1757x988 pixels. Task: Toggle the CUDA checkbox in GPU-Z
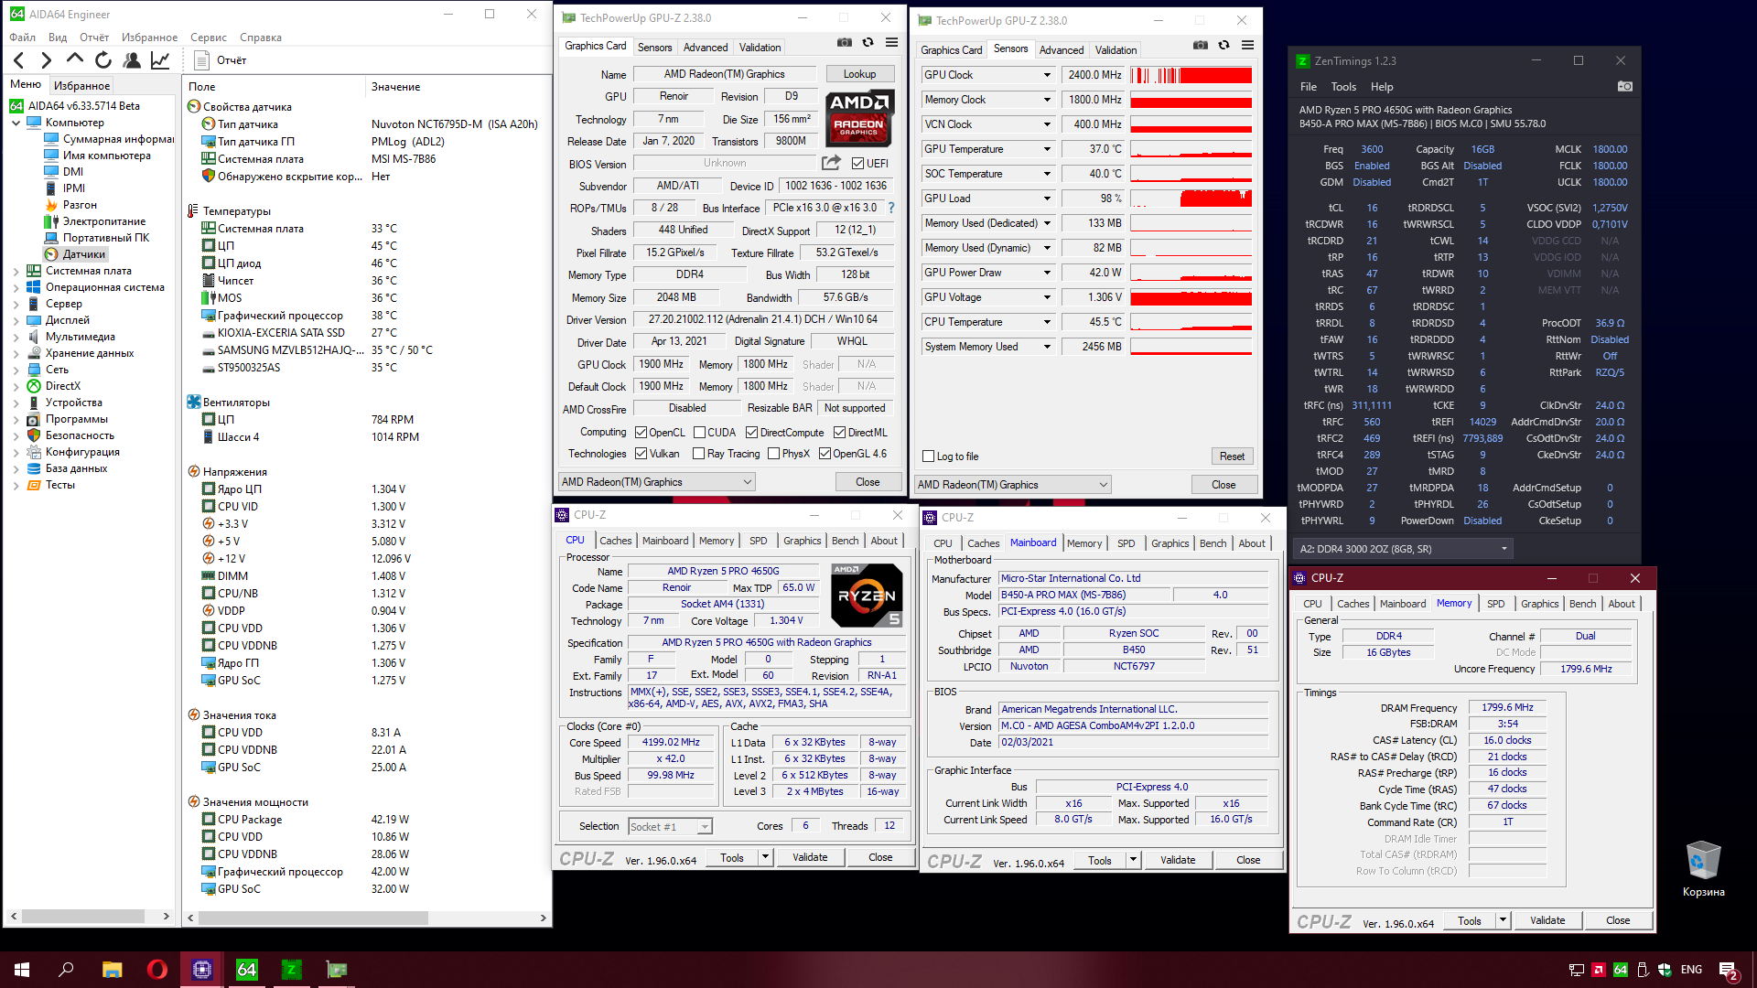click(699, 433)
